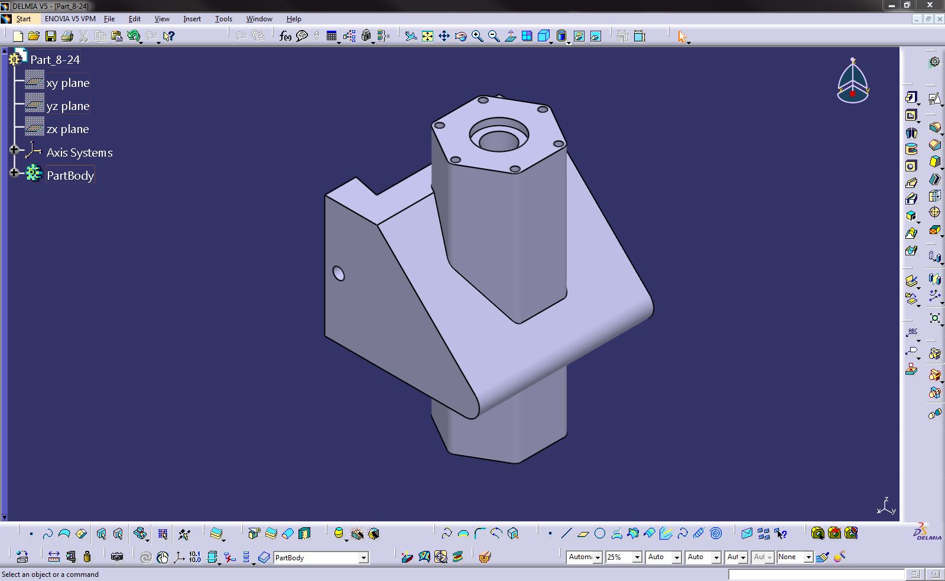This screenshot has width=945, height=581.
Task: Undo the last action
Action: (133, 36)
